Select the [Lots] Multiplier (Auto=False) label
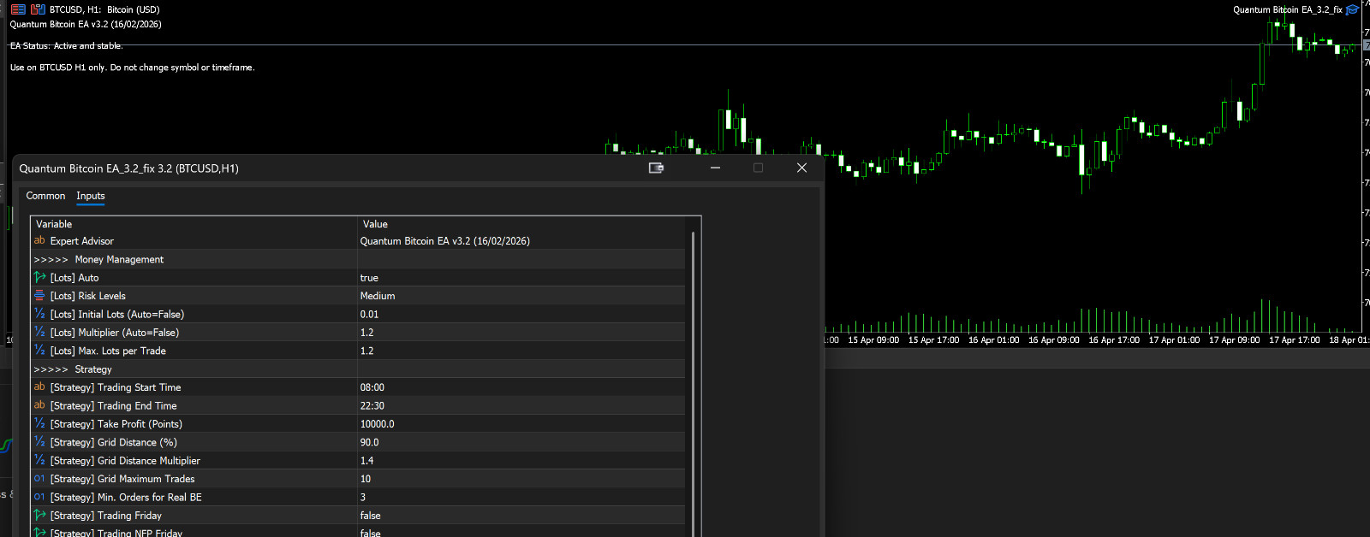Image resolution: width=1370 pixels, height=537 pixels. [115, 332]
